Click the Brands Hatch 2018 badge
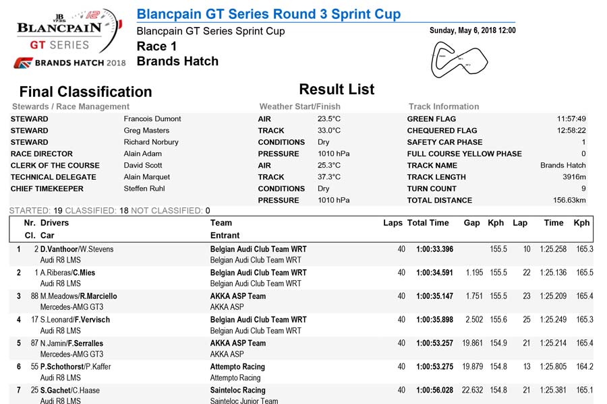This screenshot has width=607, height=404. tap(69, 63)
